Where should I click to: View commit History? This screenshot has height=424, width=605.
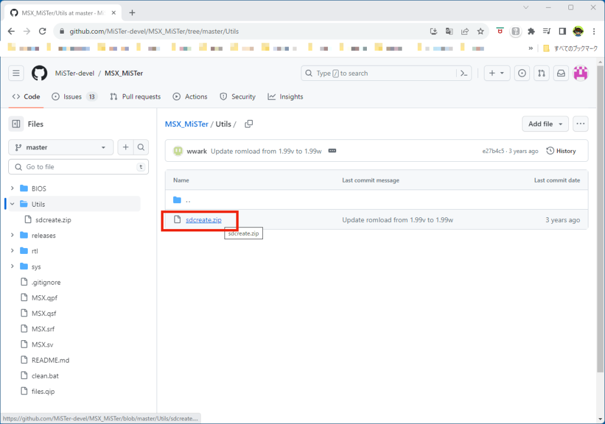pos(561,151)
